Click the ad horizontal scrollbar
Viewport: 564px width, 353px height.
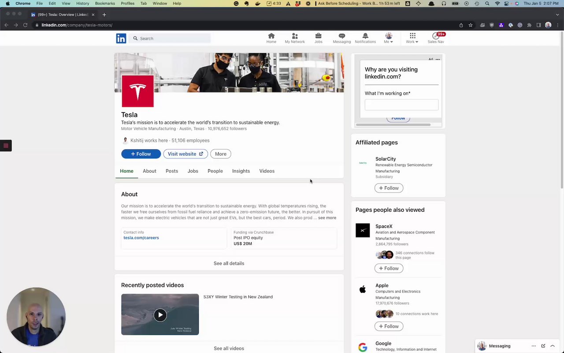pos(393,125)
